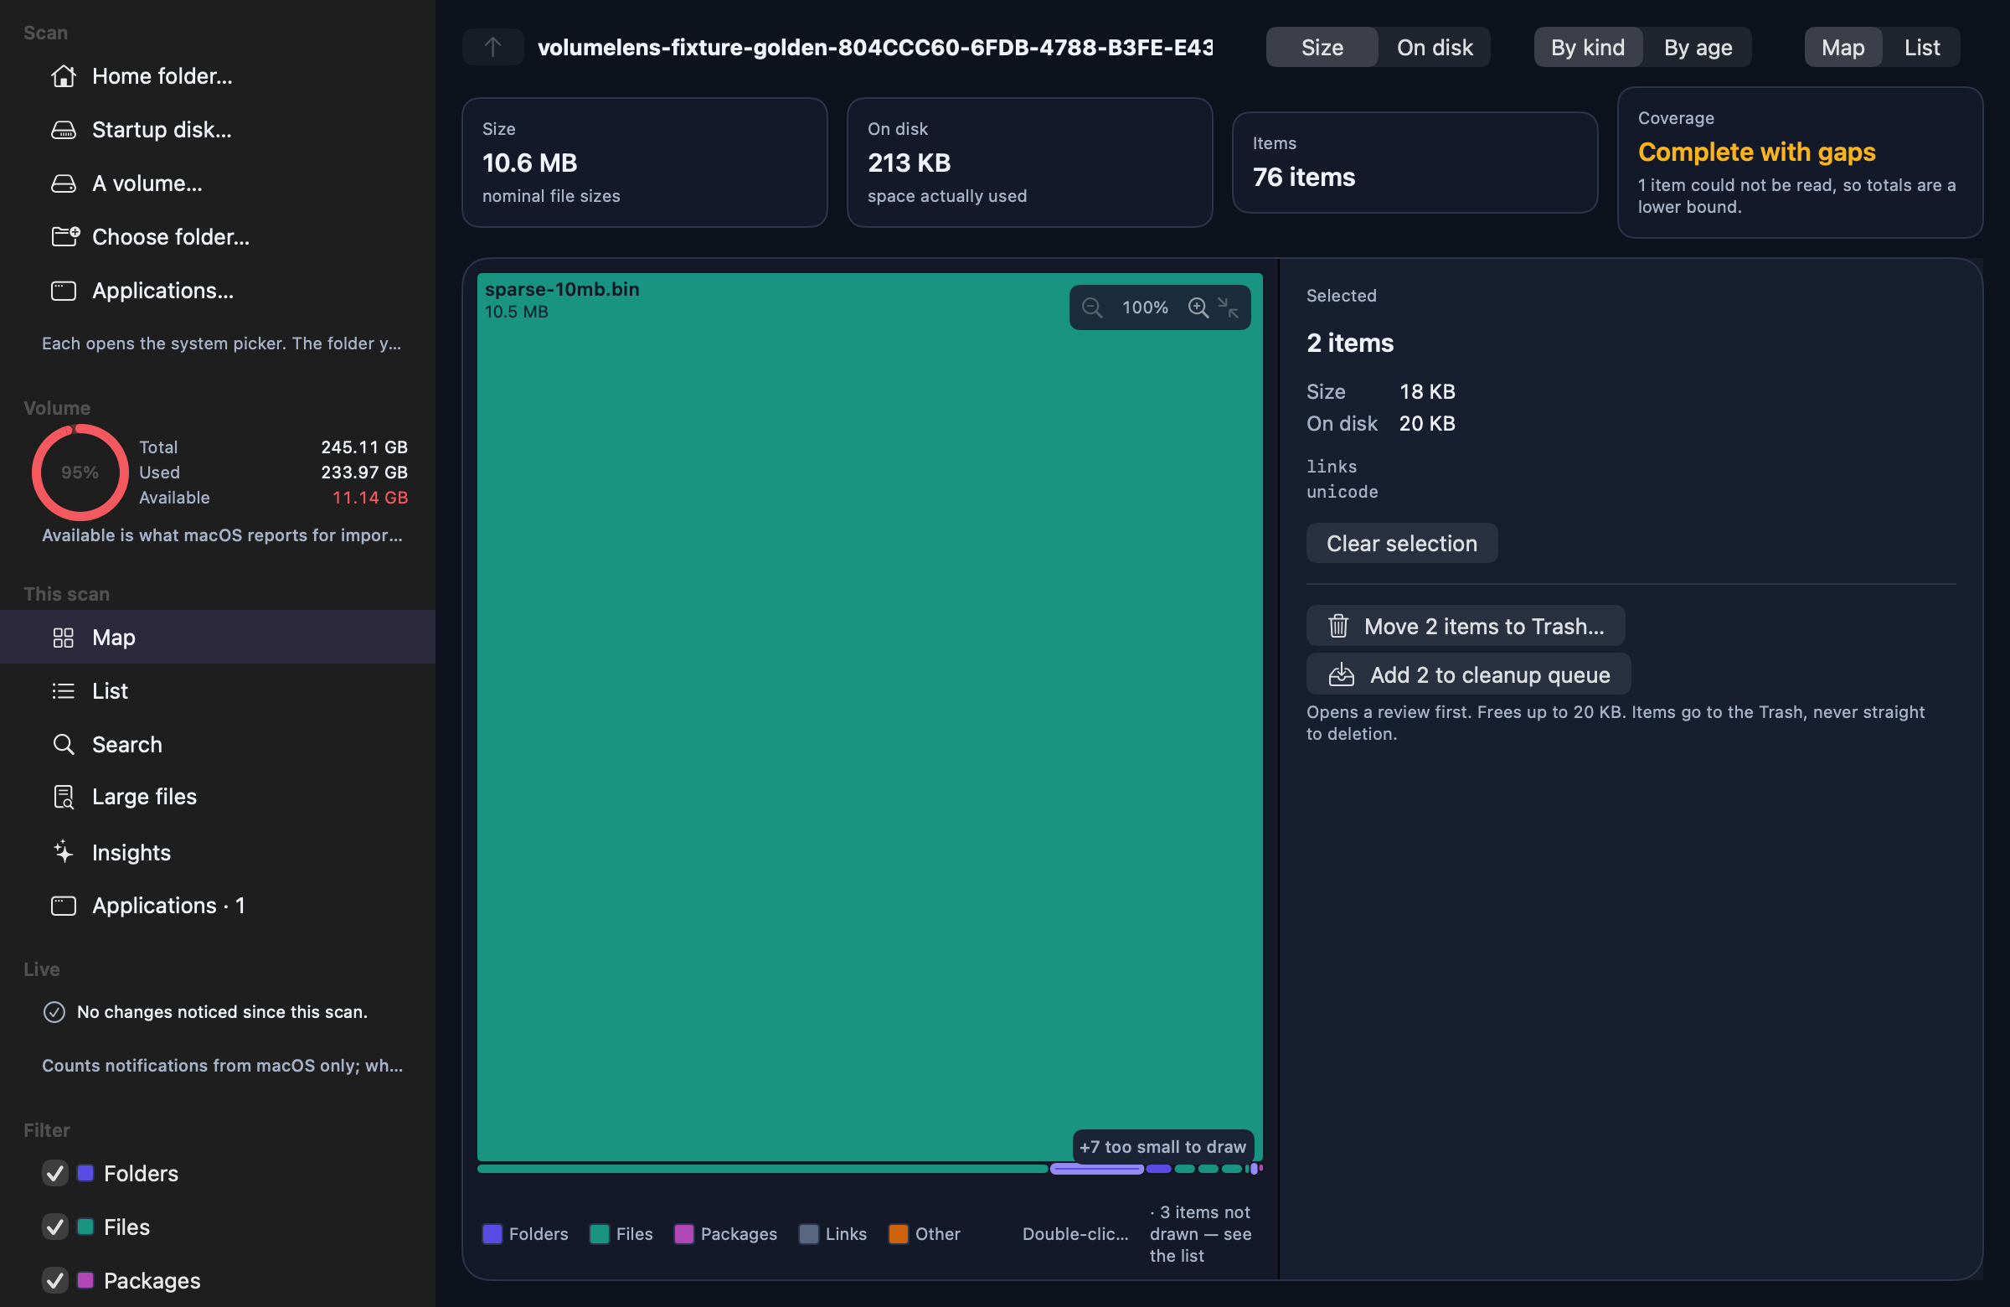Click the Choose folder icon

tap(64, 236)
